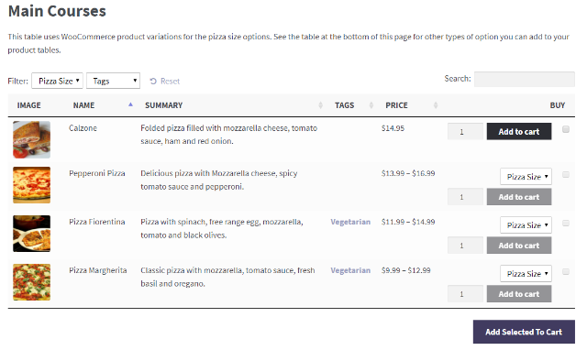Tick the Calzone row checkbox
The width and height of the screenshot is (587, 350).
coord(566,129)
